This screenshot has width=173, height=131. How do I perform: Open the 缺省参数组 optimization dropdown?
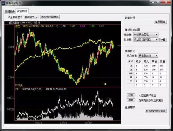pyautogui.click(x=148, y=56)
